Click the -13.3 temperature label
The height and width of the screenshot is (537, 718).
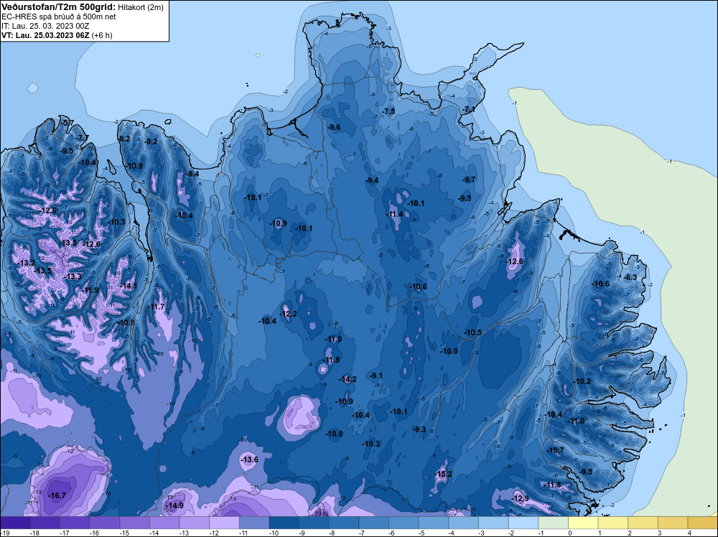[74, 276]
